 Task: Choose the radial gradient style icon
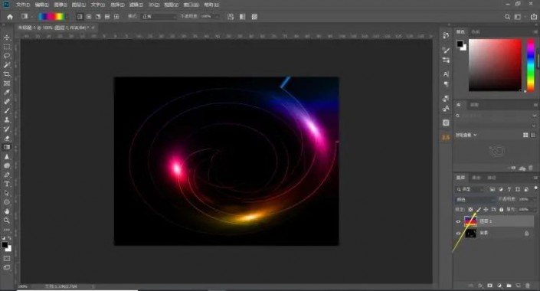point(89,17)
